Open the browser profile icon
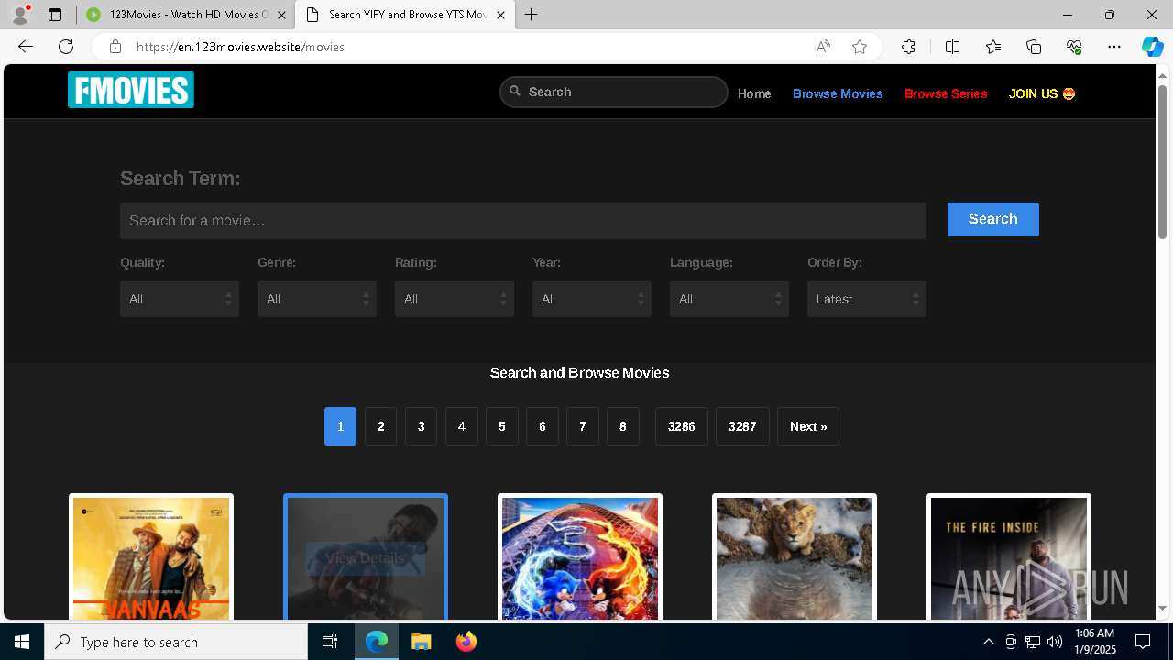 coord(19,15)
